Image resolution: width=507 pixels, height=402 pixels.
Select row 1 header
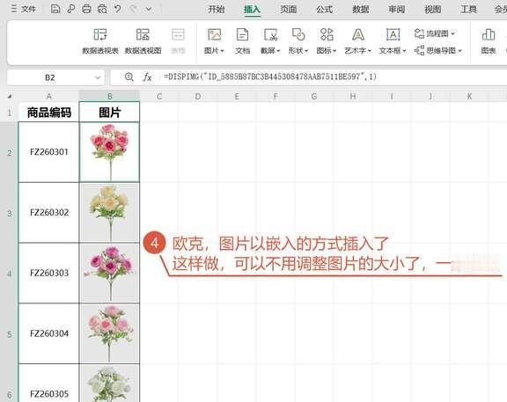tap(10, 112)
